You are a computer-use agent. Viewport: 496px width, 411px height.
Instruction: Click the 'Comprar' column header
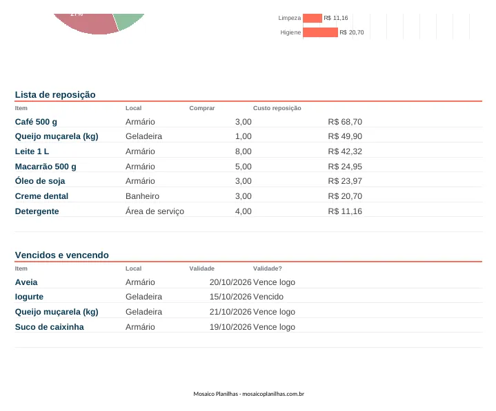click(x=202, y=108)
